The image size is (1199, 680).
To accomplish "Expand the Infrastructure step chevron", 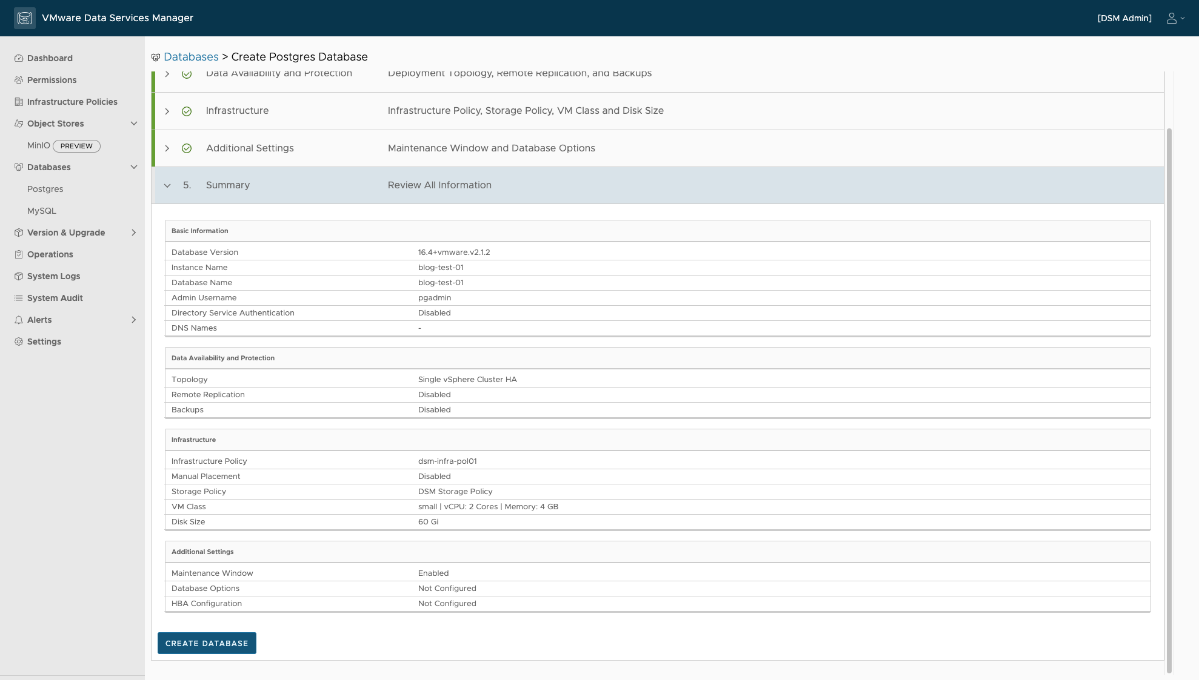I will tap(167, 111).
